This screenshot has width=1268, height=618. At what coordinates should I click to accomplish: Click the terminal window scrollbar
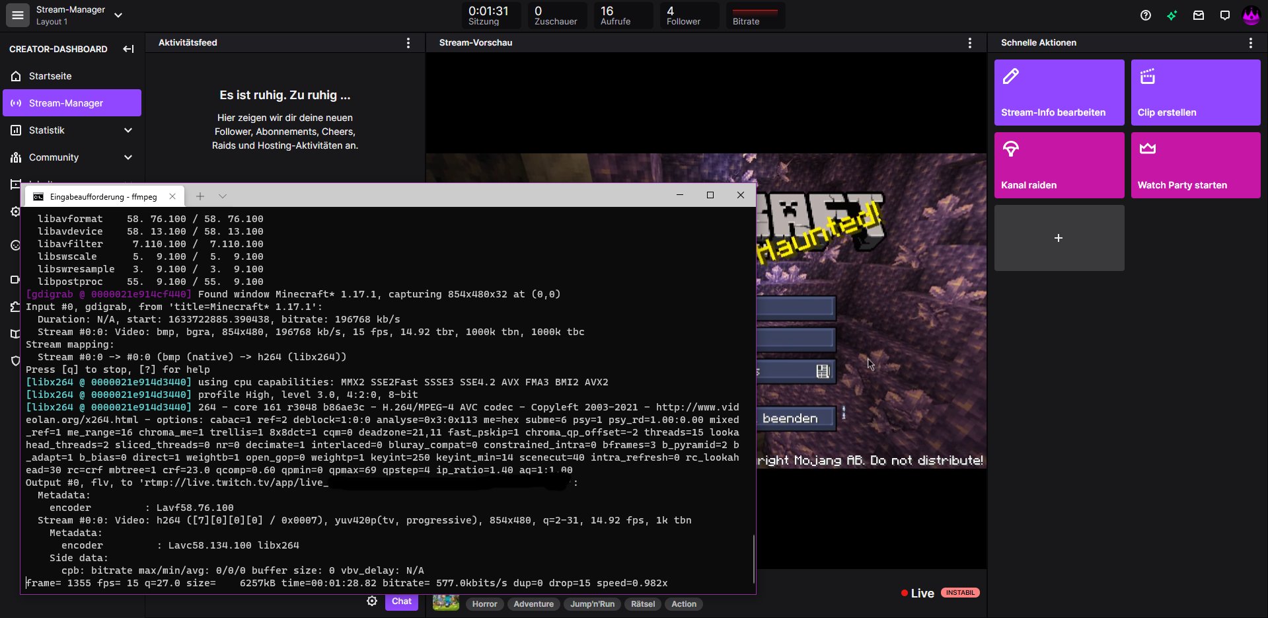(x=753, y=559)
